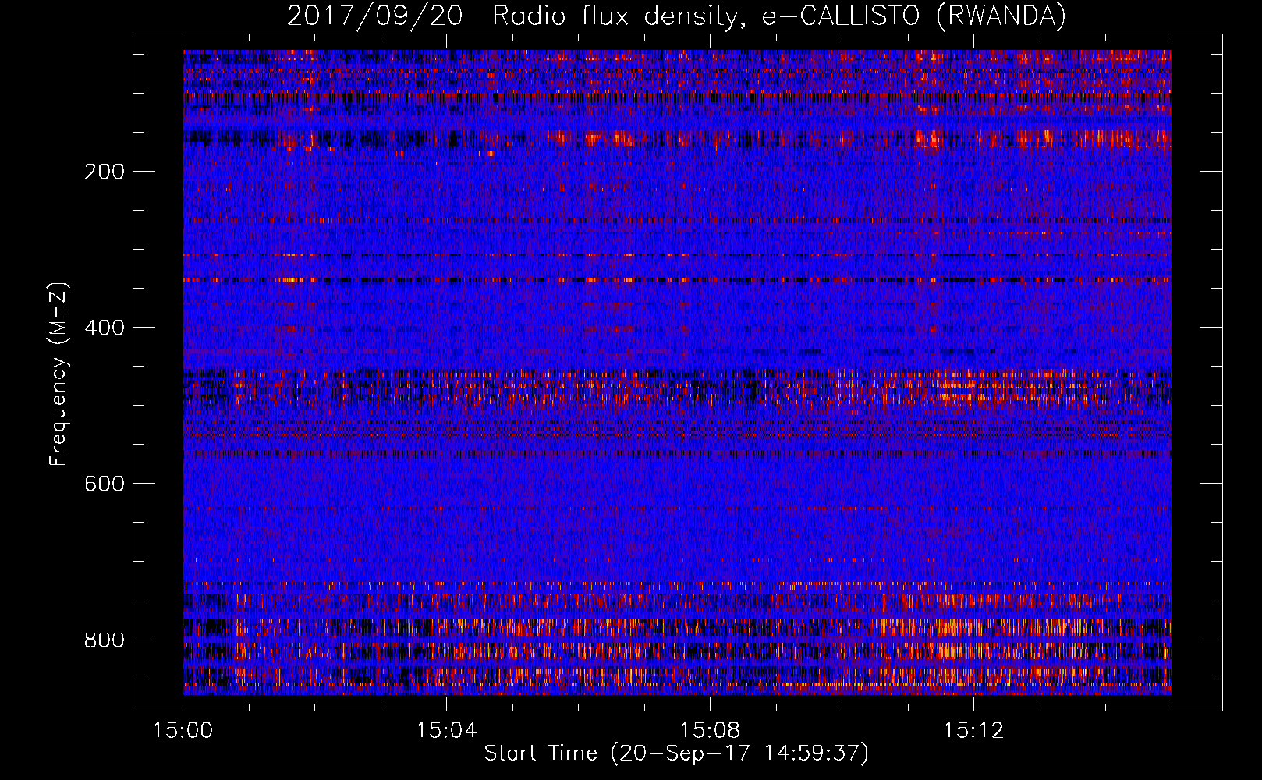Click the 'Start Time (20-Sep-17 14:59:37)' axis title

pos(676,753)
